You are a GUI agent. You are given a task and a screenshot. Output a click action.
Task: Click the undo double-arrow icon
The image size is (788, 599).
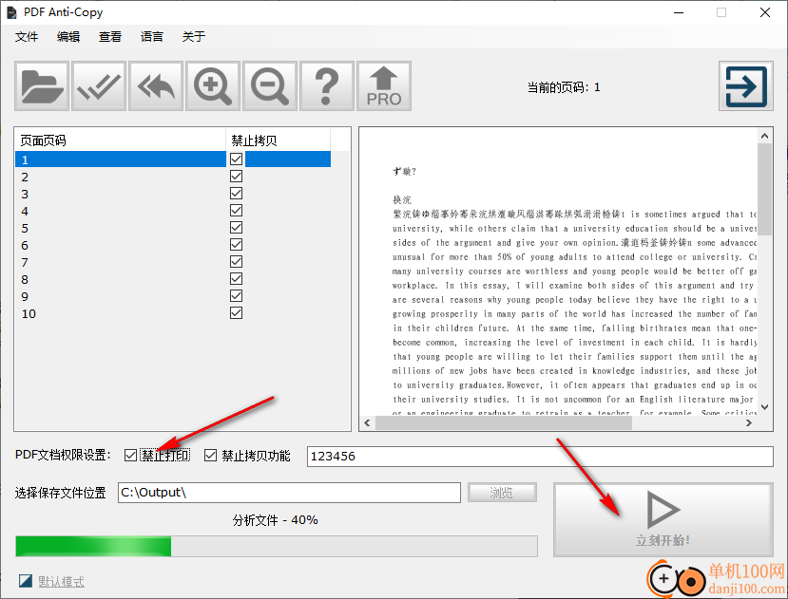click(x=156, y=85)
